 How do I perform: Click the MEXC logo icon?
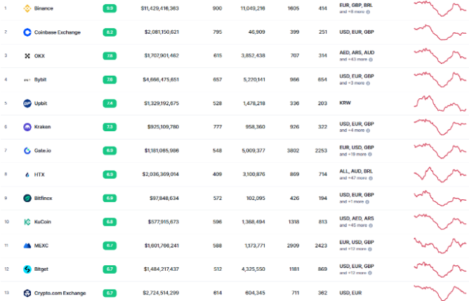tap(27, 246)
